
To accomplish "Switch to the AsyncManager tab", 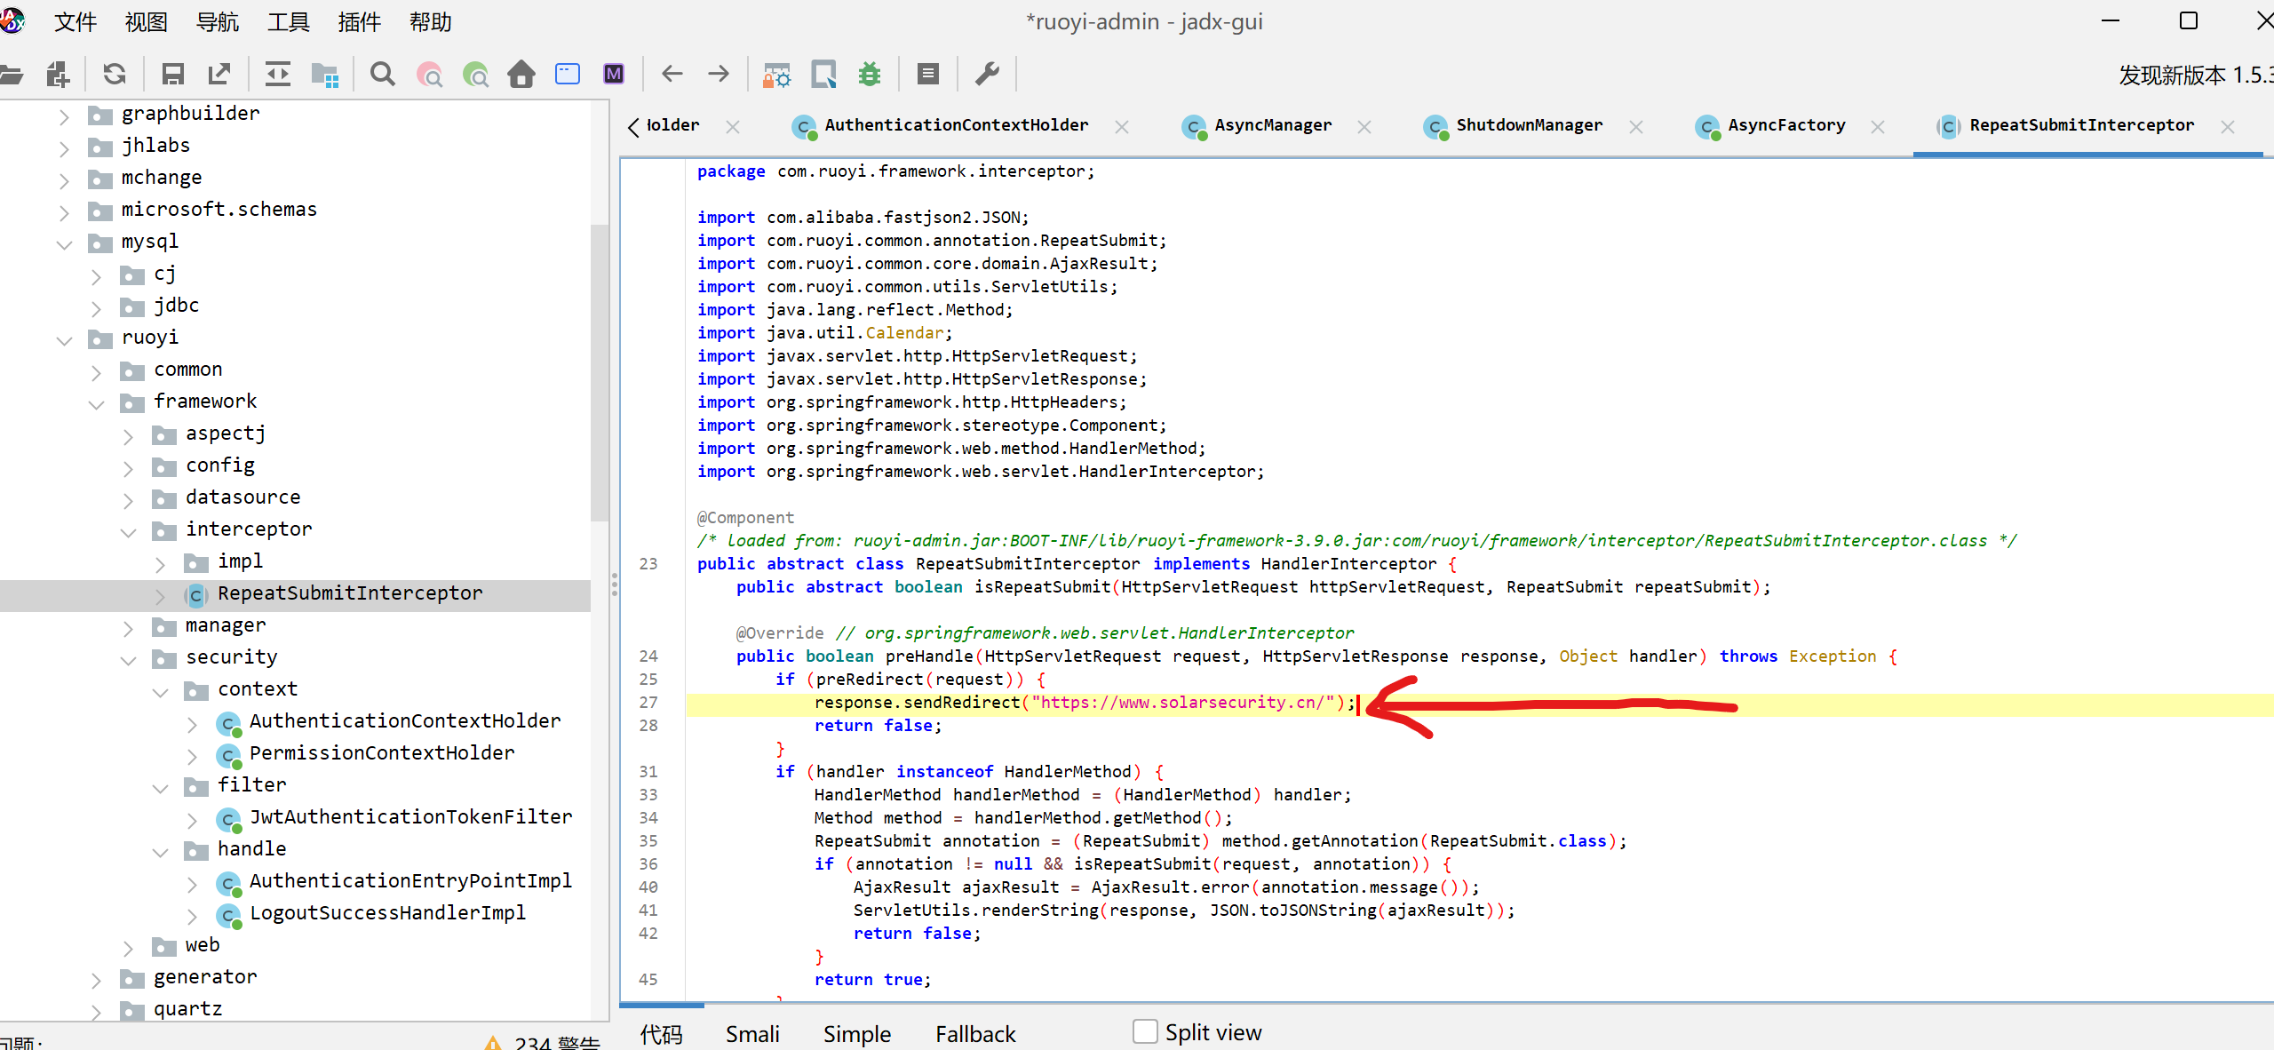I will [x=1272, y=125].
